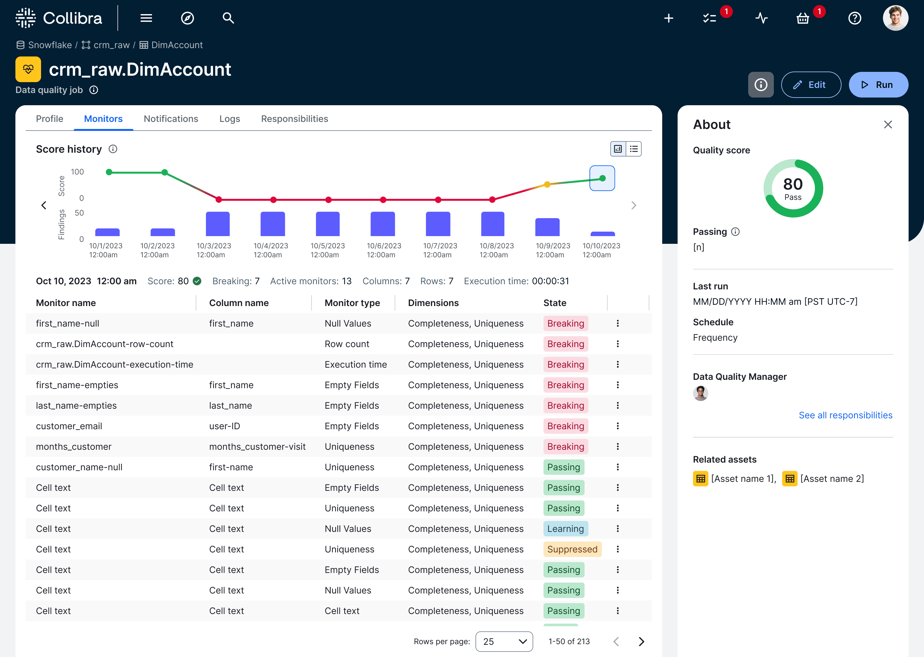This screenshot has width=924, height=657.
Task: Open row menu for last_name-empties
Action: (617, 405)
